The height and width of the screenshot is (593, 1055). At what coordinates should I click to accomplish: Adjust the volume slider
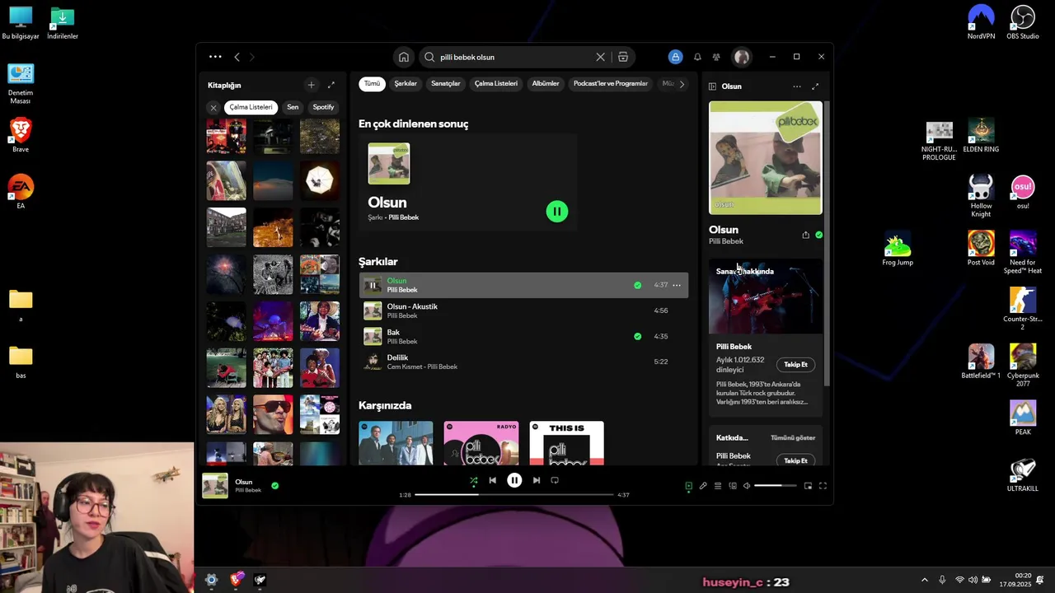click(775, 486)
